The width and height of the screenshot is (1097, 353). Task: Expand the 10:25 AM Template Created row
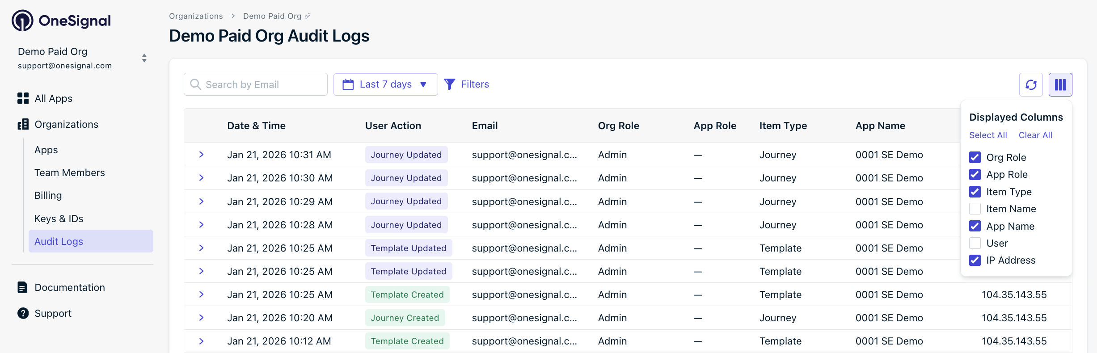[201, 294]
